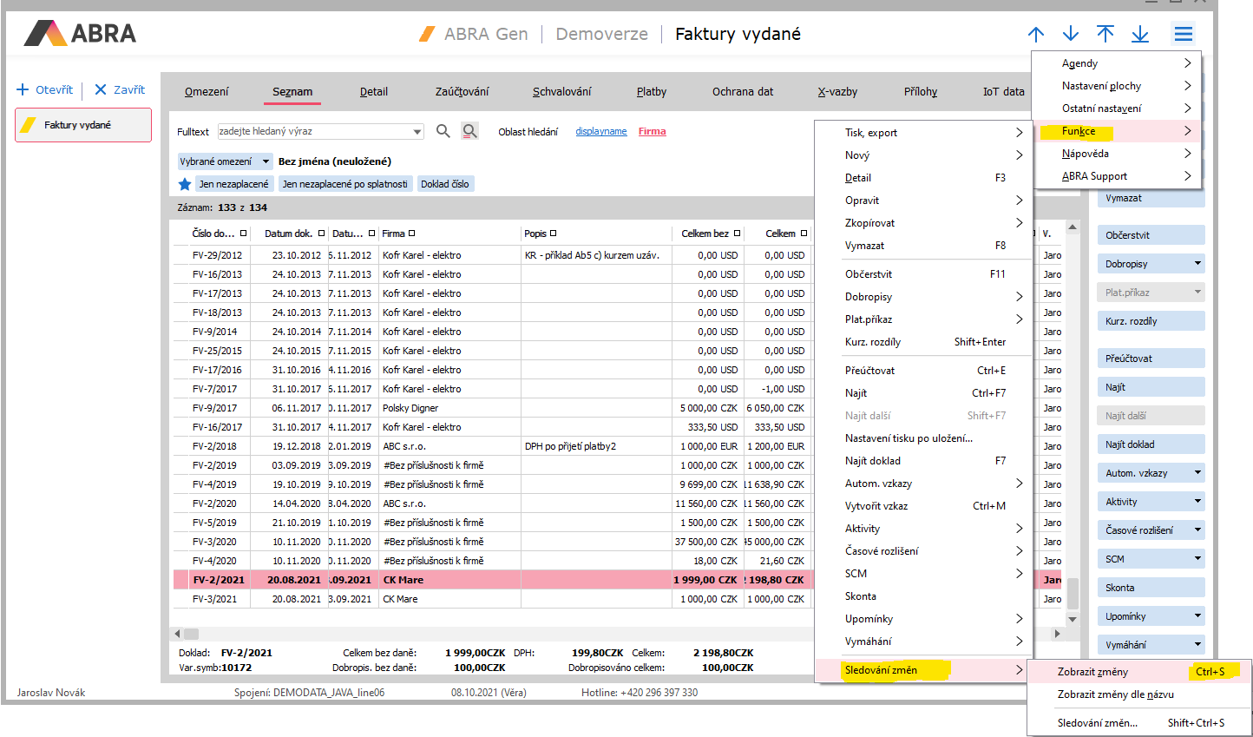
Task: Click the vertical scrollbar of the invoice list
Action: 1073,417
